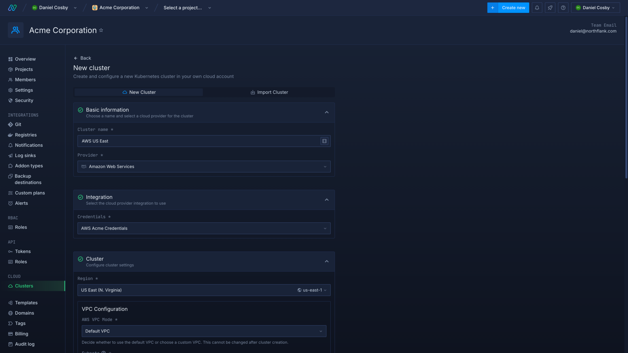Click the Custom plans sliders icon
Image resolution: width=628 pixels, height=353 pixels.
(10, 193)
